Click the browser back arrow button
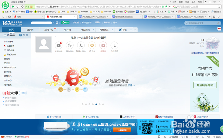Viewport: 223px width, 139px height. point(13,7)
